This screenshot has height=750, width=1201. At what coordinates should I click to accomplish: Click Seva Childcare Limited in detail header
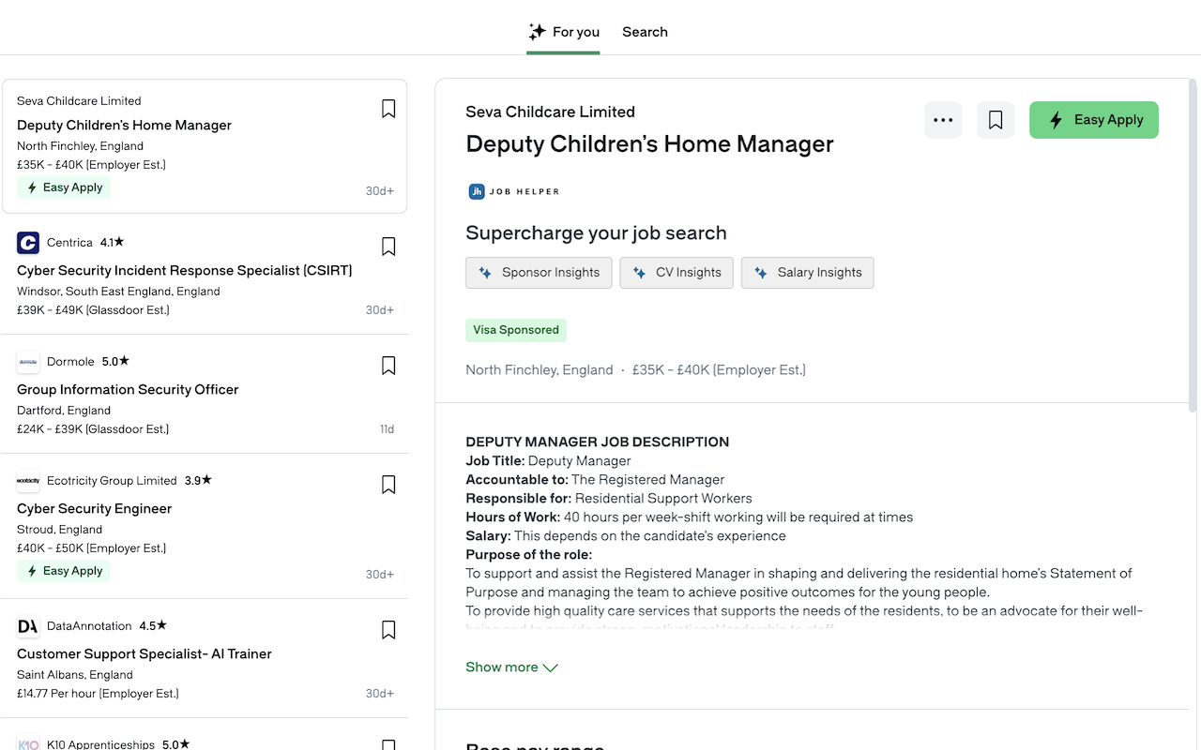pos(550,112)
